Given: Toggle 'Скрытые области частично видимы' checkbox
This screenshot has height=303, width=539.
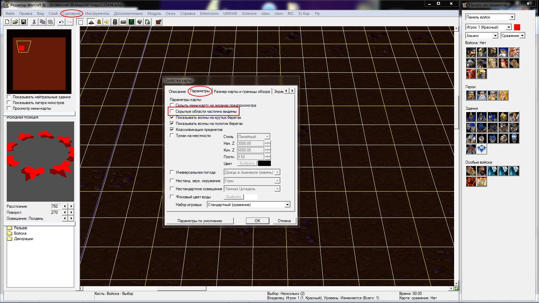Looking at the screenshot, I should (x=172, y=111).
